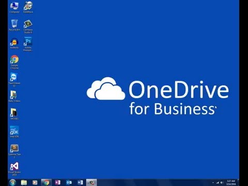248x186 pixels.
Task: Switch to Chrome in the taskbar
Action: click(46, 182)
